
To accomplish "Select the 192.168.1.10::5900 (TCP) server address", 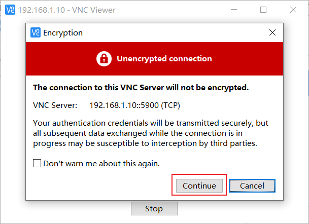I will (135, 105).
